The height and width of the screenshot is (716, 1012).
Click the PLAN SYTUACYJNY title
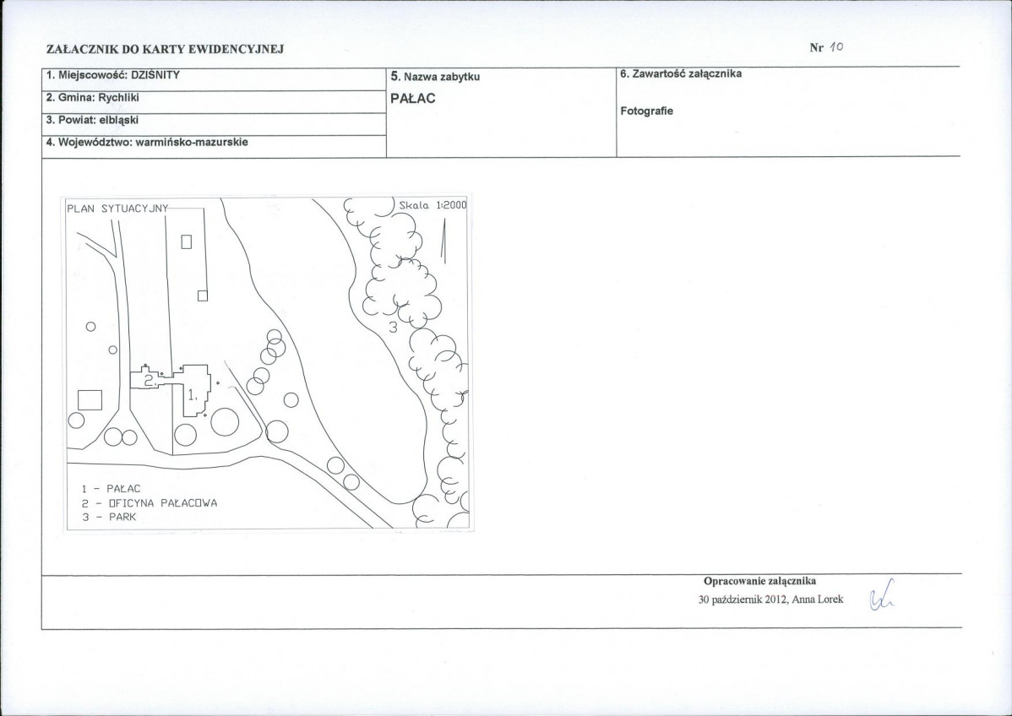[x=117, y=209]
